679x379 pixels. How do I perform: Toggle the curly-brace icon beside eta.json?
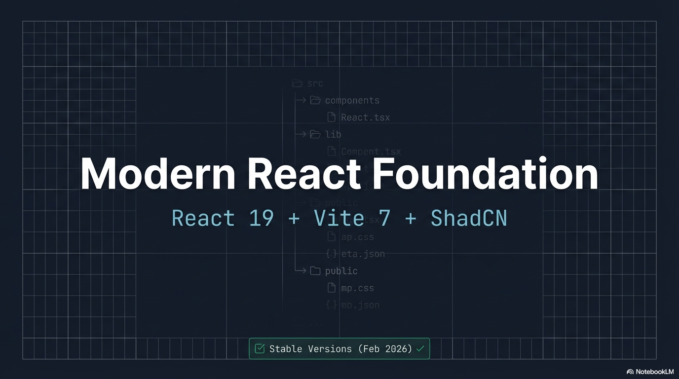click(332, 254)
